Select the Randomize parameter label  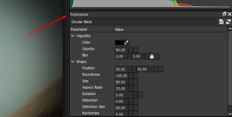click(91, 113)
